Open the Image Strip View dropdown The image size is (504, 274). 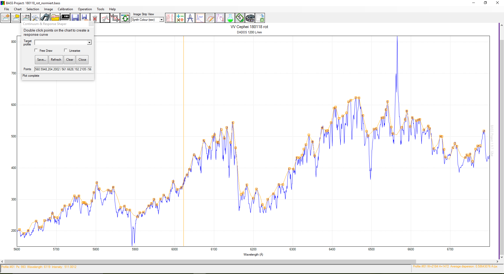coord(161,20)
